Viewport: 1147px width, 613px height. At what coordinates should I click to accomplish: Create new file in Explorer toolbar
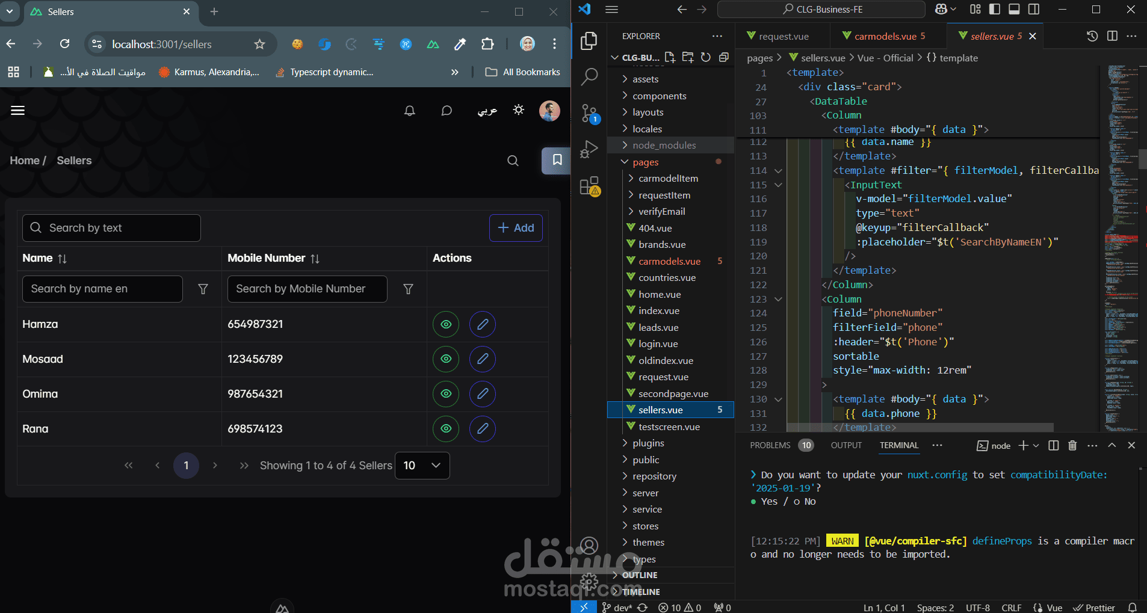[x=670, y=57]
